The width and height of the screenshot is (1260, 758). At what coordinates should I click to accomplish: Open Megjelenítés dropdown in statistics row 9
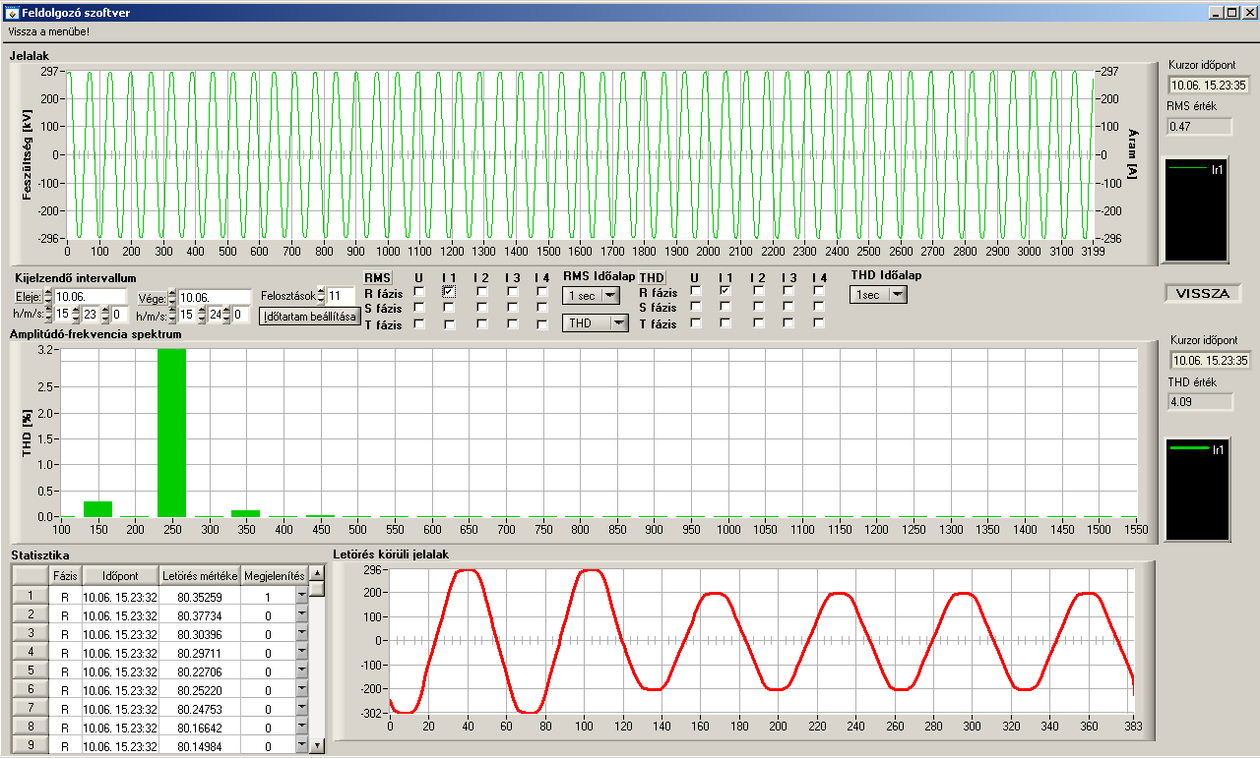(301, 746)
